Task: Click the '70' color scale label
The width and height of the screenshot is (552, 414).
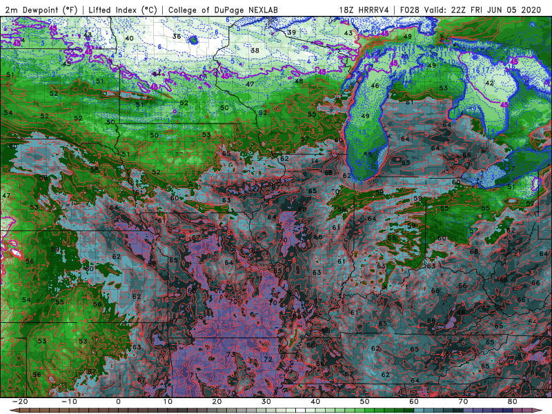Action: coord(463,402)
